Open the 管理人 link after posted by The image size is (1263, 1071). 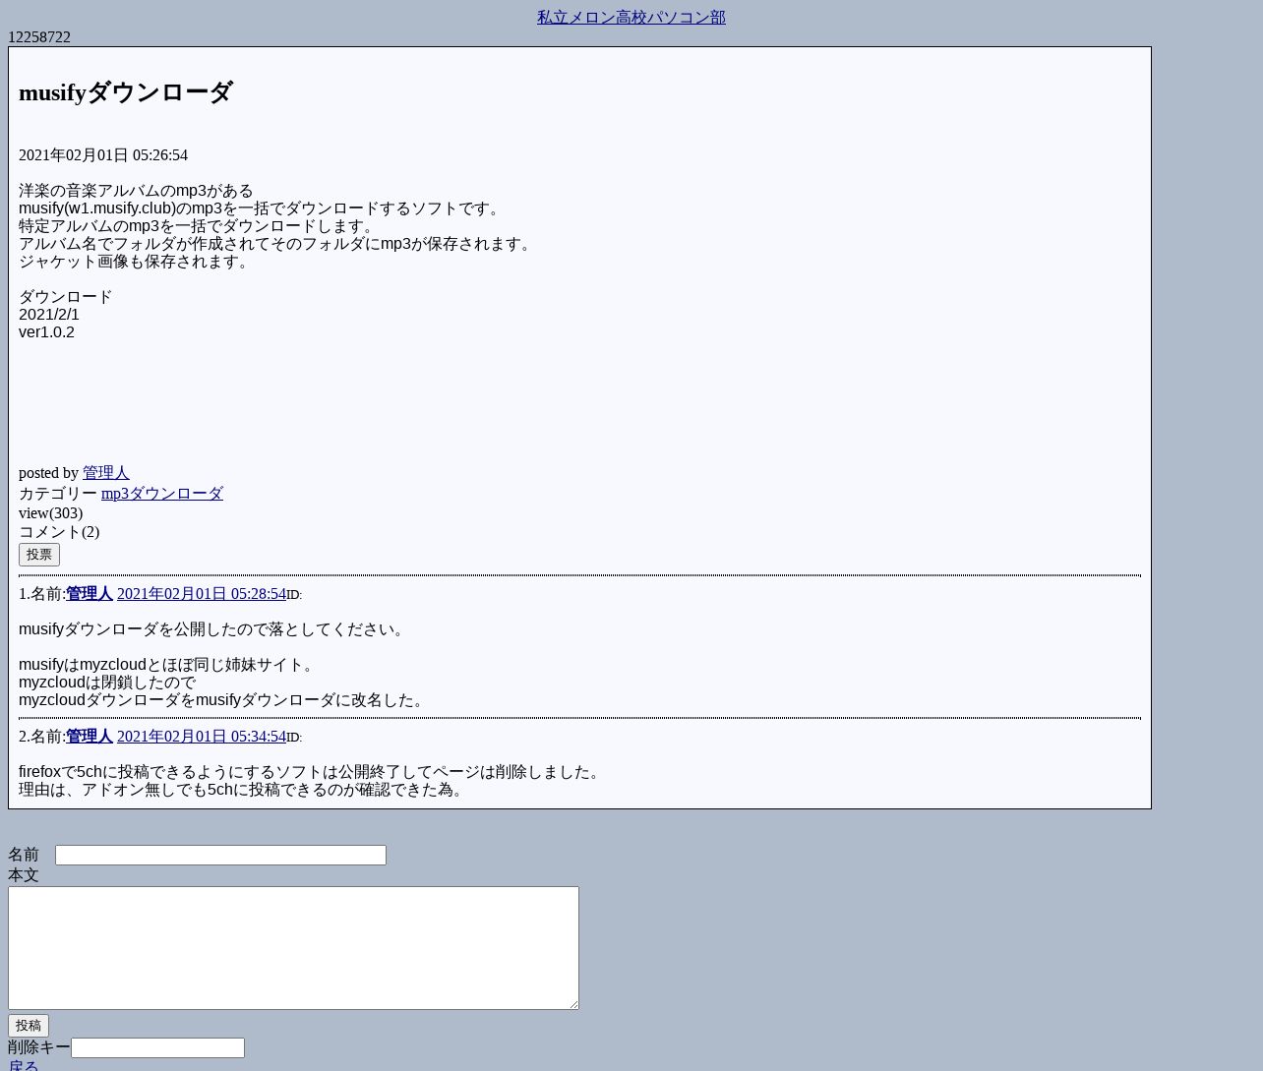coord(106,473)
